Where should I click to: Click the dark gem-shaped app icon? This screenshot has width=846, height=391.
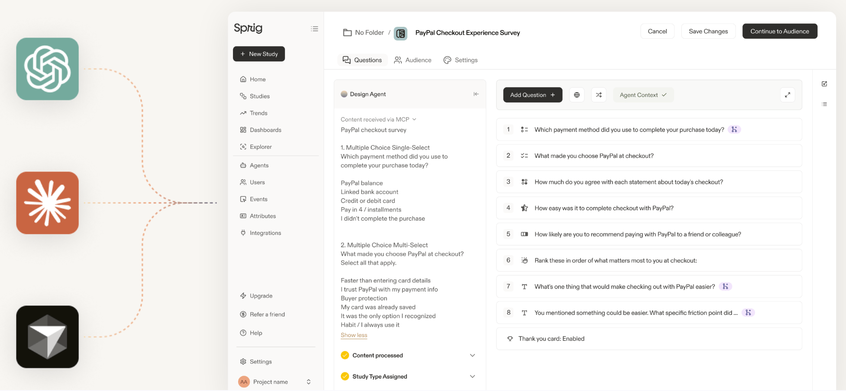[x=48, y=337]
